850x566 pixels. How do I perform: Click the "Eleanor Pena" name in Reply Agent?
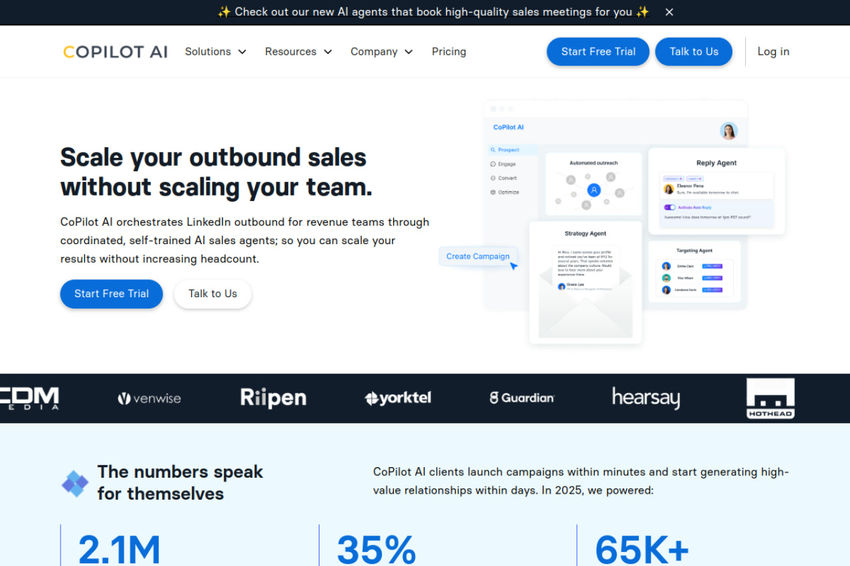(x=690, y=186)
